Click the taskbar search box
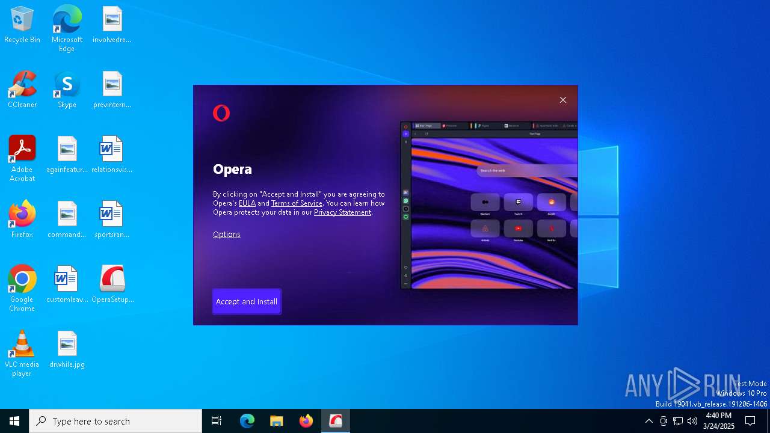The image size is (770, 433). (115, 421)
